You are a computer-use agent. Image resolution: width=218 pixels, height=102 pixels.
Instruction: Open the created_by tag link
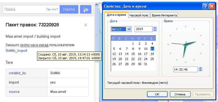pos(17,73)
